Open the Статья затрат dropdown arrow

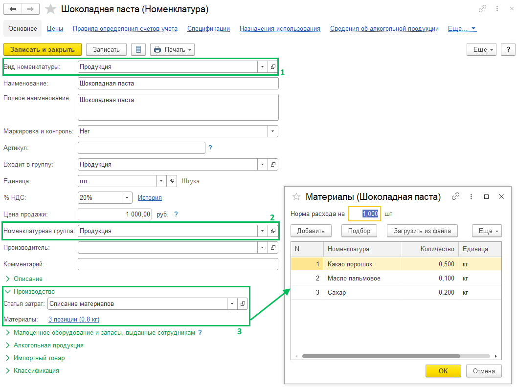tap(232, 303)
